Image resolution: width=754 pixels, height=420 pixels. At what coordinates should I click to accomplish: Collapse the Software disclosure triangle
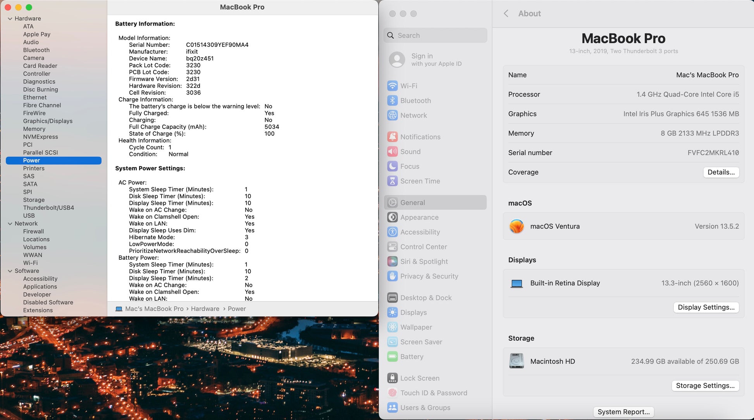pos(10,271)
